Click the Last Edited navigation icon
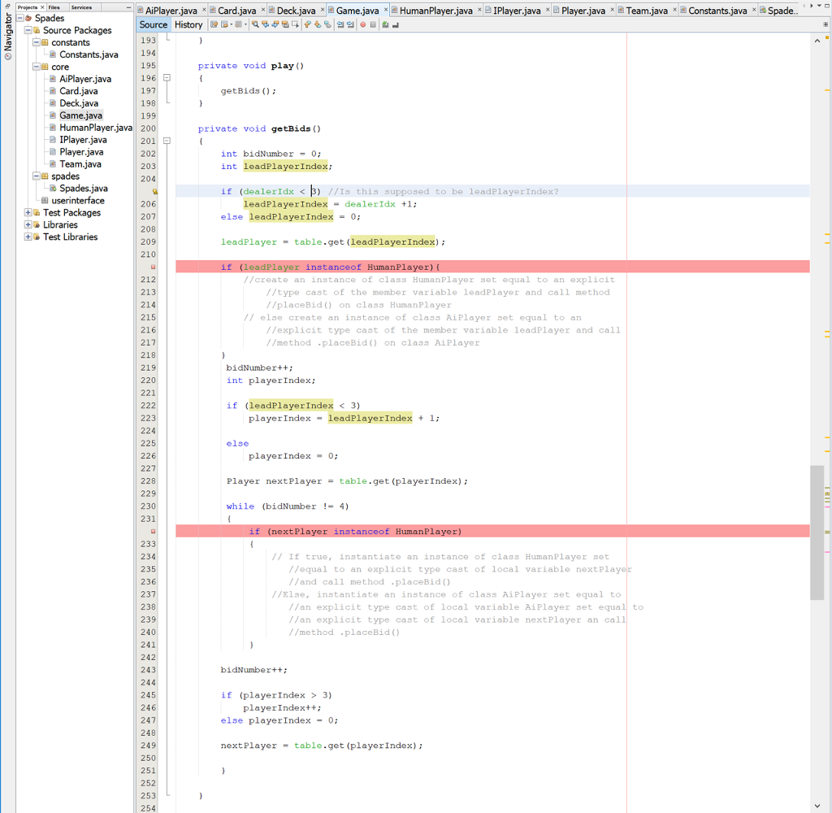 214,25
